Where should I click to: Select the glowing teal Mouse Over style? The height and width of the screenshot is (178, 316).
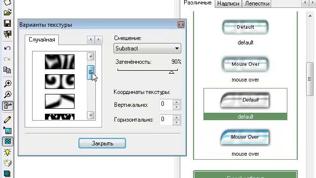245,64
